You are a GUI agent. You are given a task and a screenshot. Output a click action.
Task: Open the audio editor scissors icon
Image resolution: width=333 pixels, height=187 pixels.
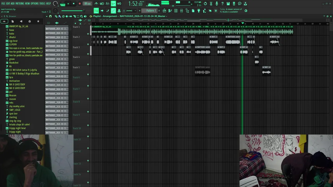pyautogui.click(x=211, y=4)
